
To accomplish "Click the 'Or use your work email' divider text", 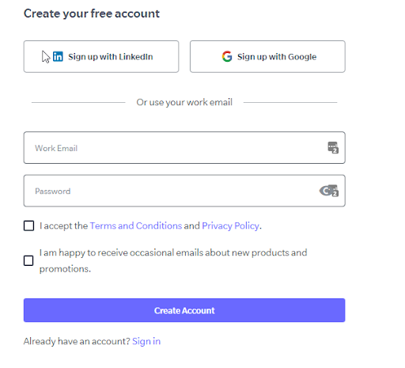I will [184, 102].
